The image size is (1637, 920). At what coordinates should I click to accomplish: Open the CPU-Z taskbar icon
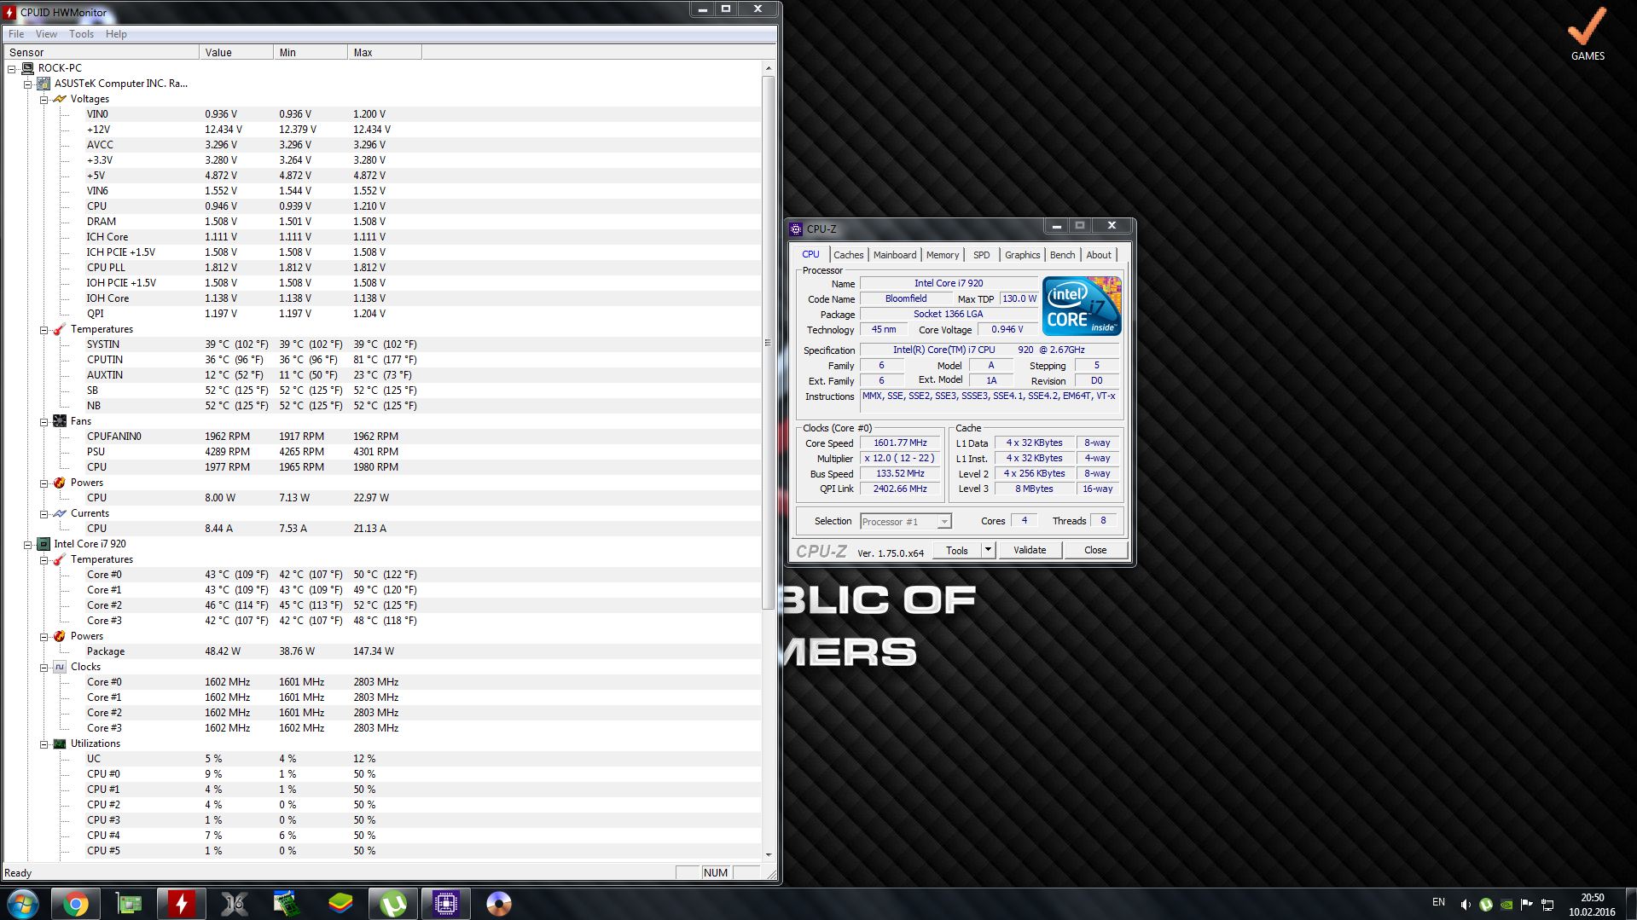445,903
